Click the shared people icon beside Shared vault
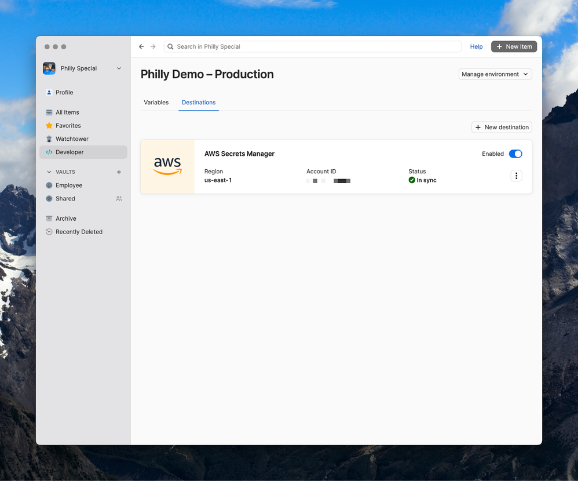Image resolution: width=578 pixels, height=481 pixels. tap(119, 199)
